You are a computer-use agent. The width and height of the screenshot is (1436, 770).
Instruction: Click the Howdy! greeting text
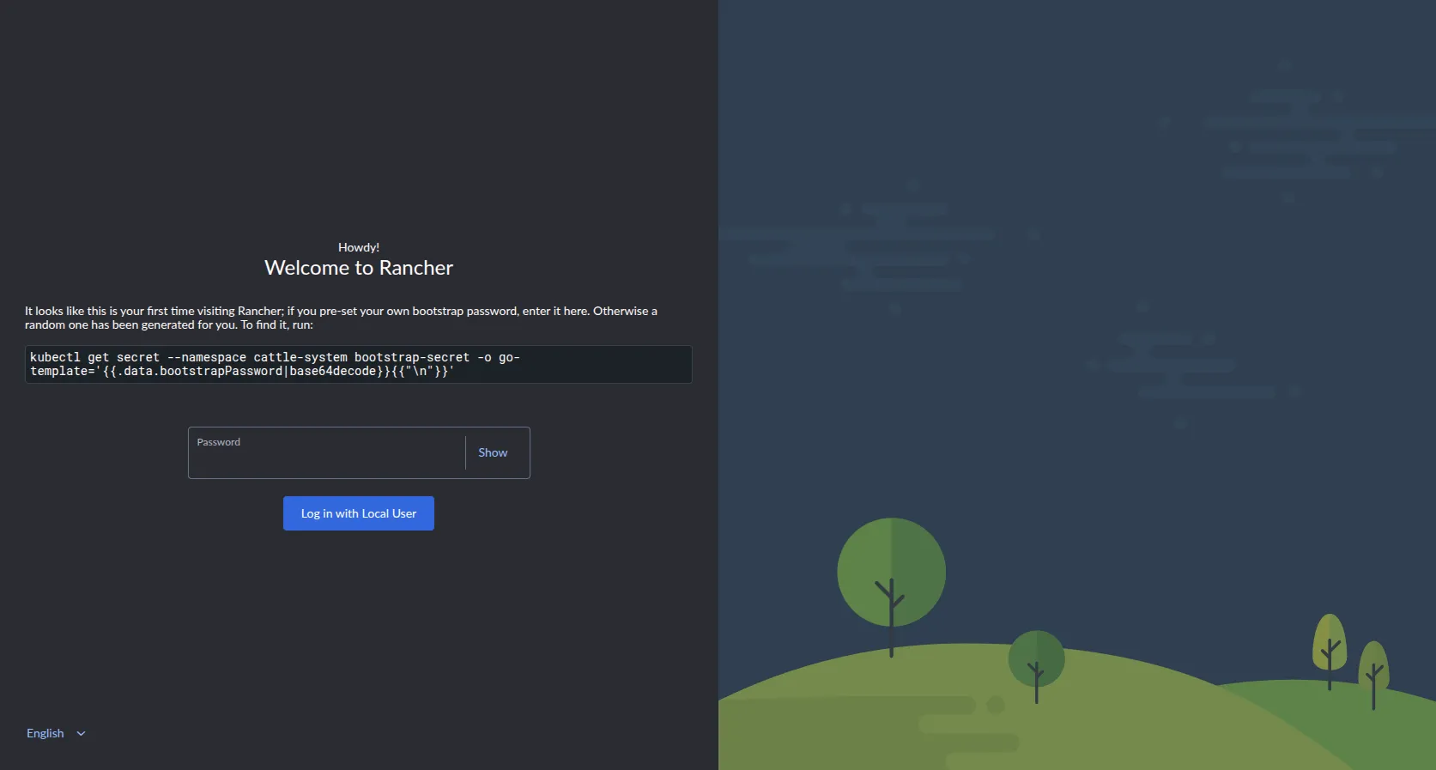[x=359, y=247]
